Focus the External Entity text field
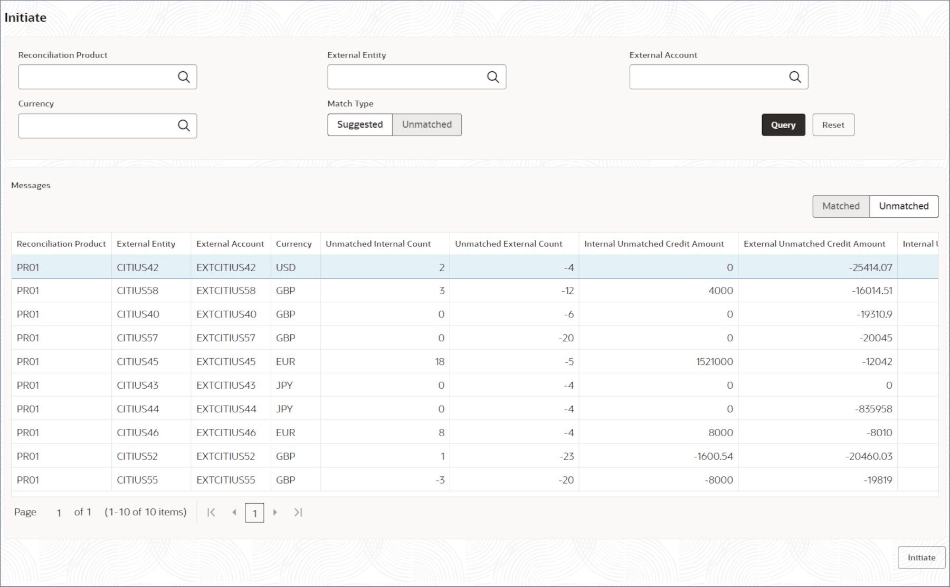 pos(404,77)
